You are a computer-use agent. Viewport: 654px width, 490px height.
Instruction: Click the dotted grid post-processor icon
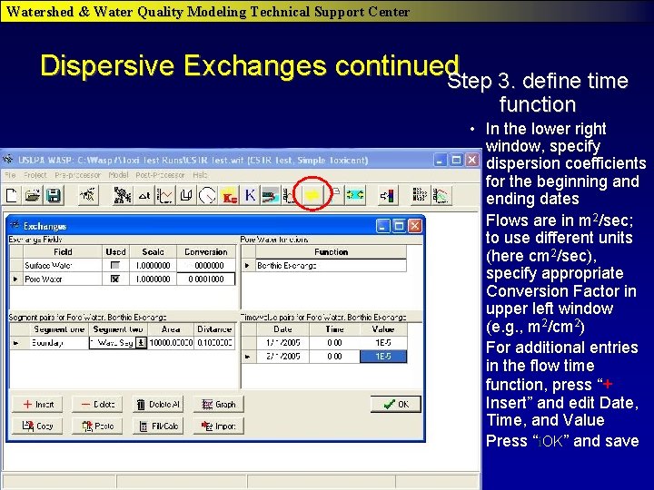(419, 195)
